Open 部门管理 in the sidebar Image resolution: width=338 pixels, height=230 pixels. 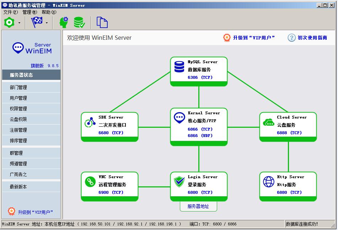click(31, 87)
